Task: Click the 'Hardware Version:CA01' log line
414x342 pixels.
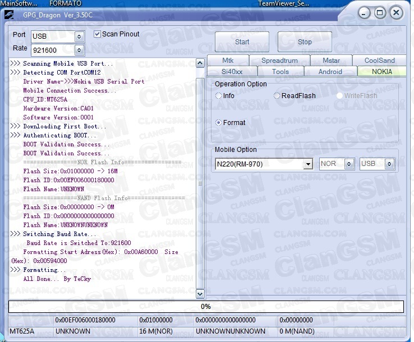Action: click(58, 108)
